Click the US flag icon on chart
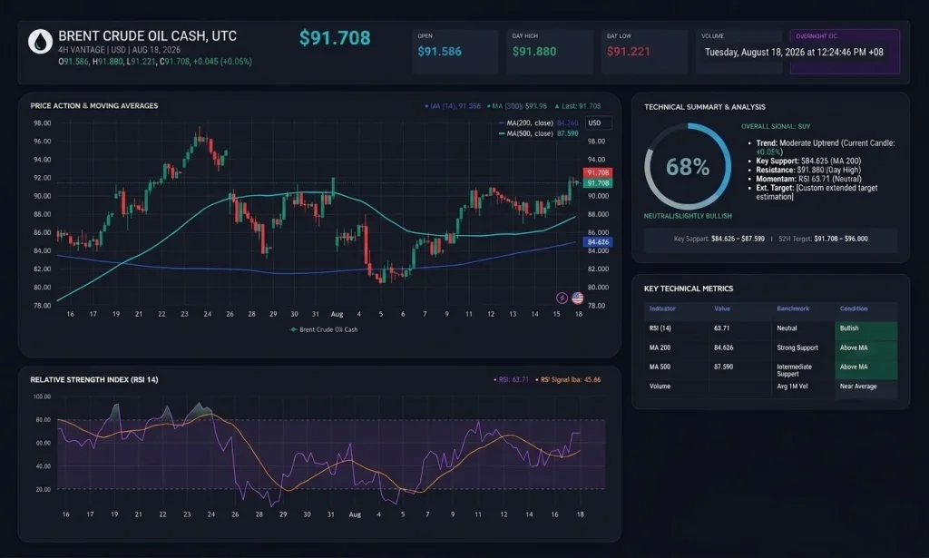This screenshot has height=558, width=929. 577,298
